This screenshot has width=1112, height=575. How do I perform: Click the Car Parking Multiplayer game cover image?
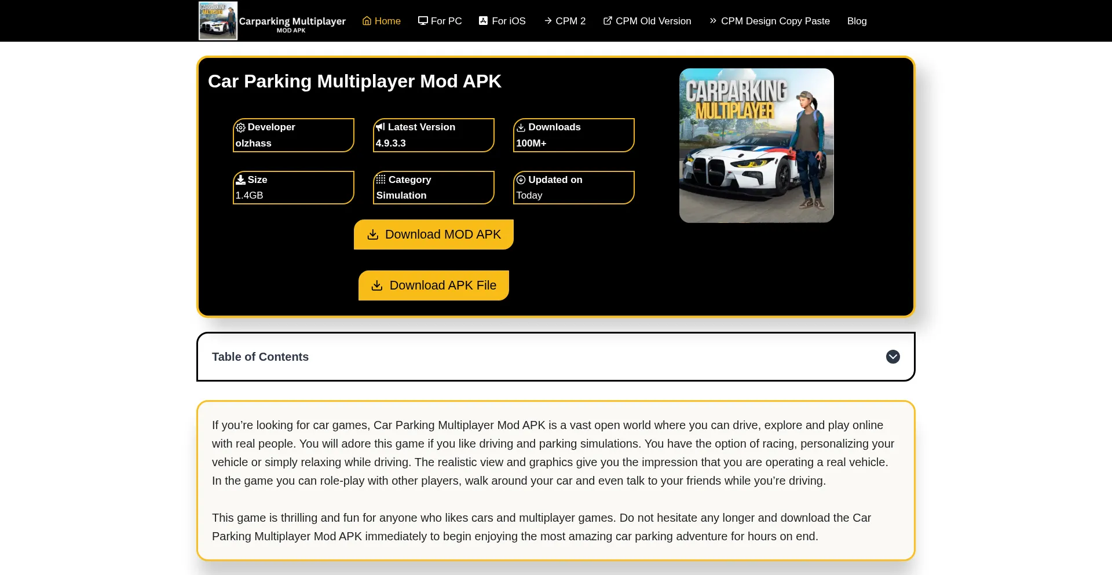coord(756,145)
